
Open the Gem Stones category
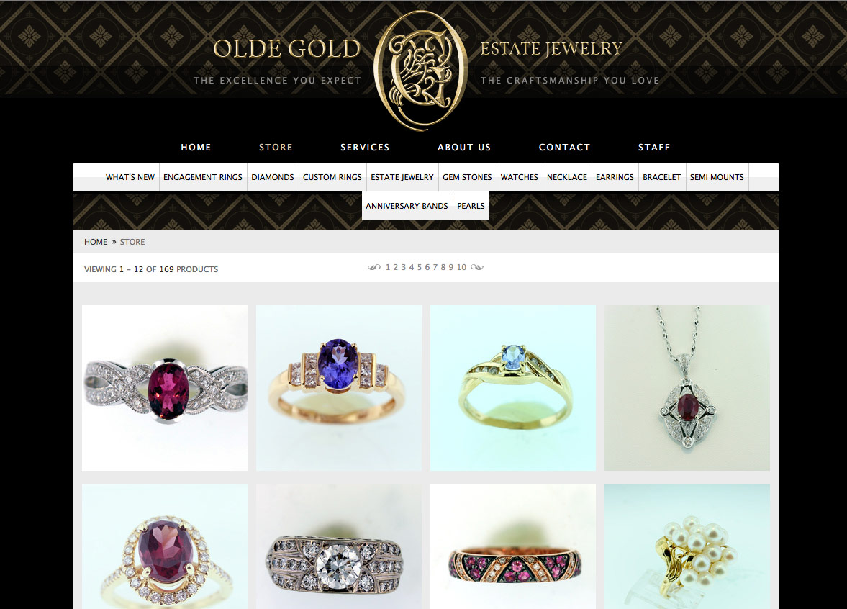(467, 176)
